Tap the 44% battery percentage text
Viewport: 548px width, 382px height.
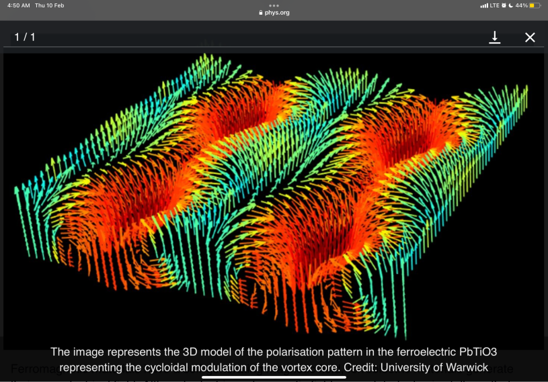522,5
